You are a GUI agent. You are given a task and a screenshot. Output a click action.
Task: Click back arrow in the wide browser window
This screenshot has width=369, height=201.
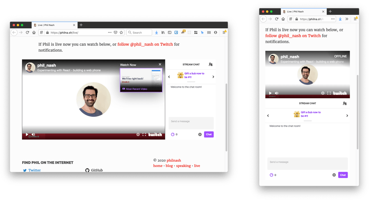click(14, 32)
